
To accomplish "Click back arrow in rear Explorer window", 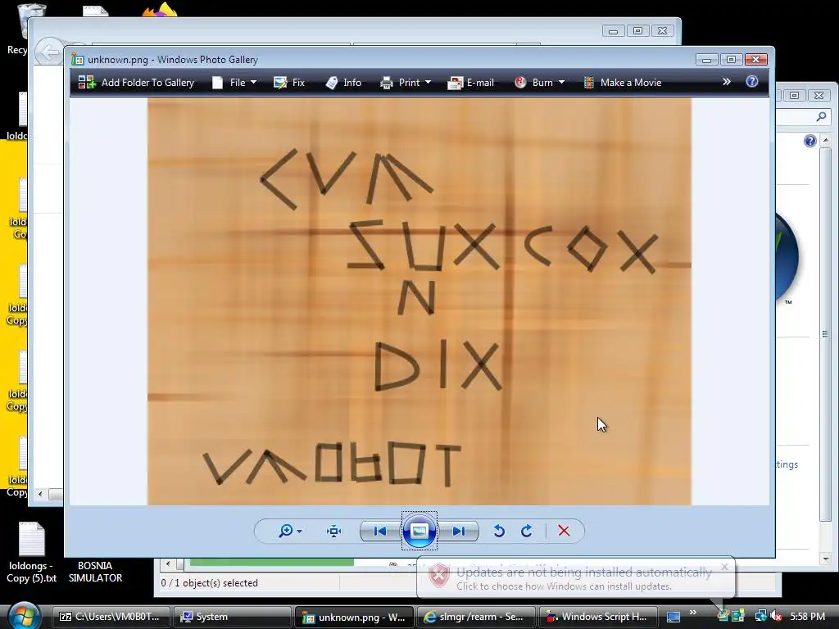I will pyautogui.click(x=50, y=52).
